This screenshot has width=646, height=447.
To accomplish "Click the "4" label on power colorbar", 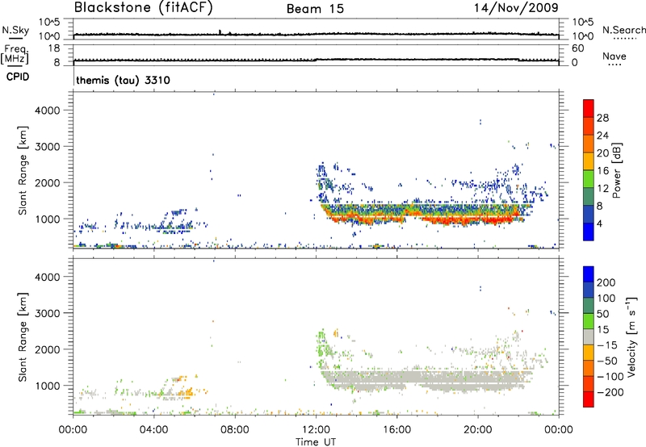I will tap(600, 223).
